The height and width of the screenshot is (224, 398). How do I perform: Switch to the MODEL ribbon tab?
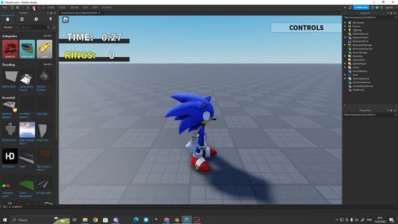62,7
